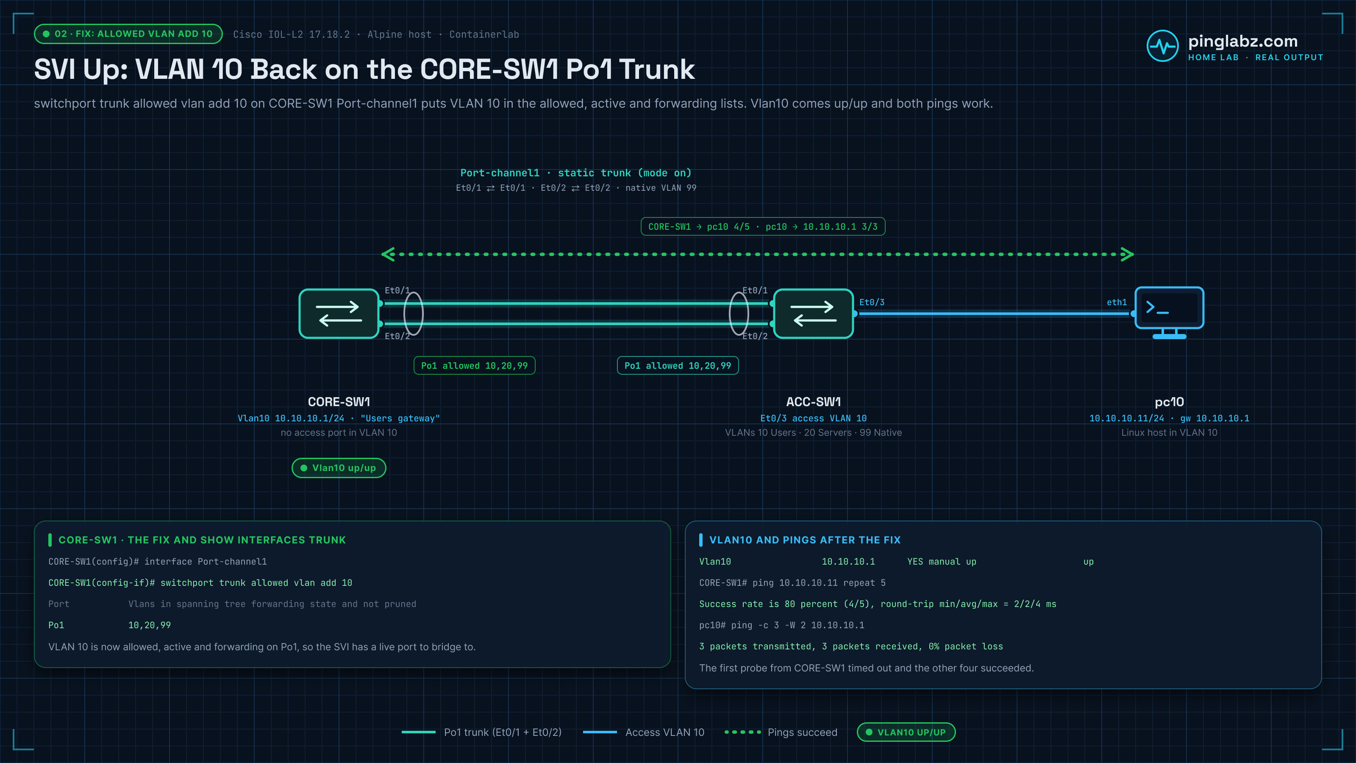
Task: Click 'Cisco IOL-L2 17.18.2 · Alpine host · Containerlab' text
Action: pos(376,34)
